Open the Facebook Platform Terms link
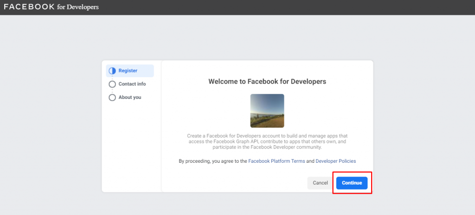The width and height of the screenshot is (475, 215). [x=276, y=161]
